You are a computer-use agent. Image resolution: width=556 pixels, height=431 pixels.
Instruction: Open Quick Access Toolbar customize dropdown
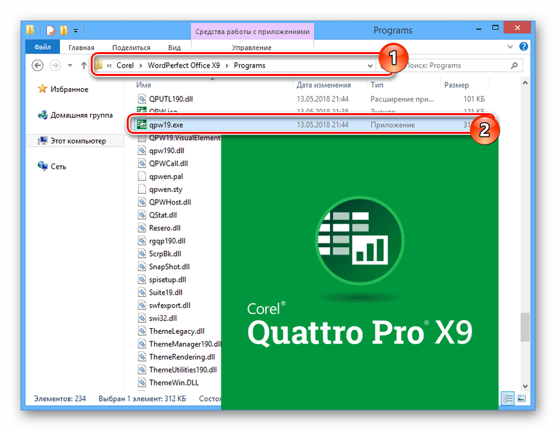[x=75, y=31]
